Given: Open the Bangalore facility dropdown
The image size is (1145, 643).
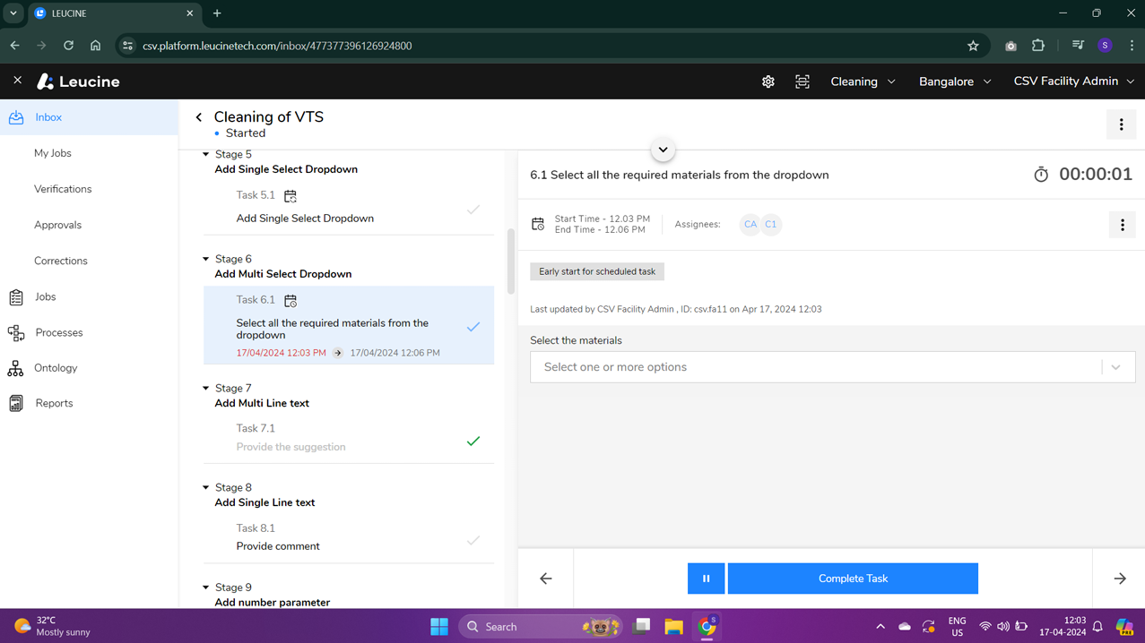Looking at the screenshot, I should 955,81.
